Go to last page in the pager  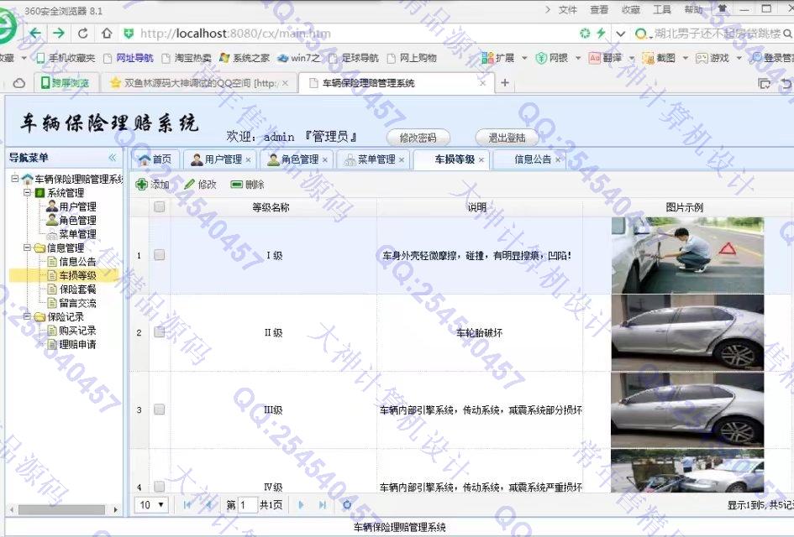(323, 504)
